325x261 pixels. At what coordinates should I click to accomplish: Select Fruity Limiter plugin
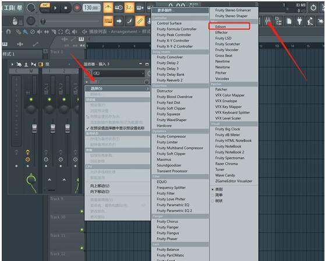tap(167, 142)
